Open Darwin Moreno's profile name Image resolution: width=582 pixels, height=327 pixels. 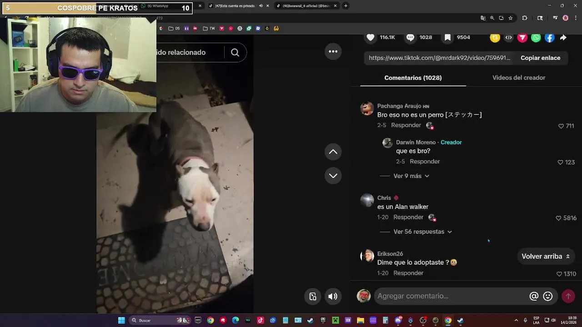[x=416, y=142]
